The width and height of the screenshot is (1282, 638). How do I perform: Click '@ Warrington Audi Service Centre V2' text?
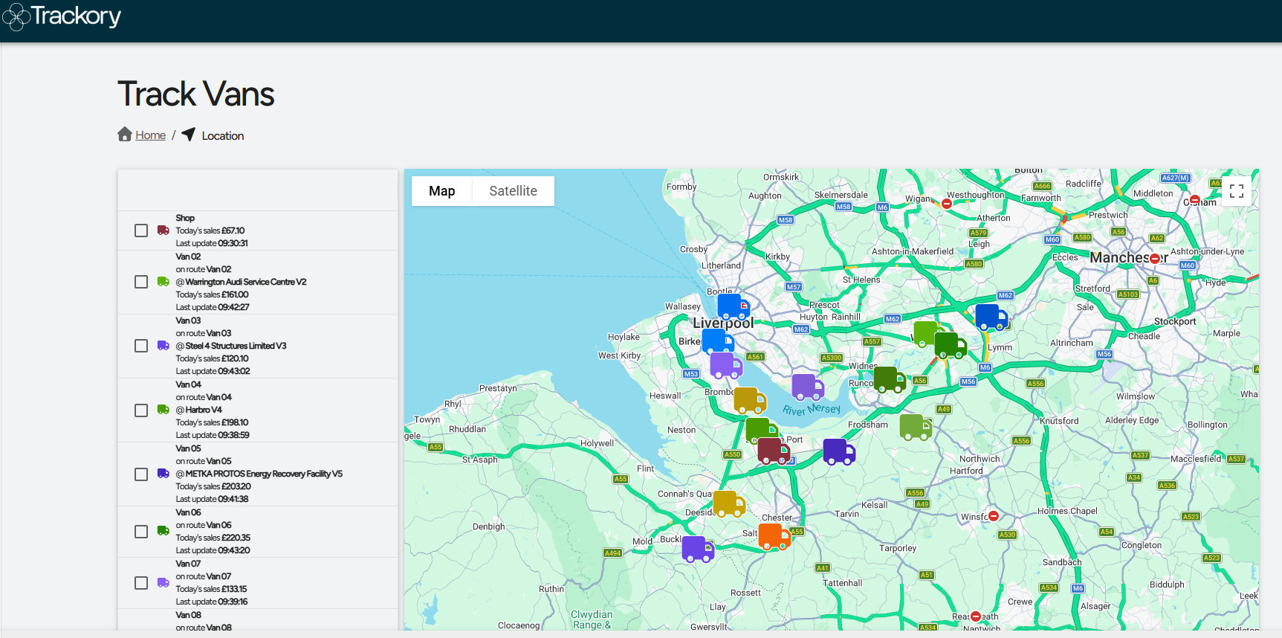(241, 282)
